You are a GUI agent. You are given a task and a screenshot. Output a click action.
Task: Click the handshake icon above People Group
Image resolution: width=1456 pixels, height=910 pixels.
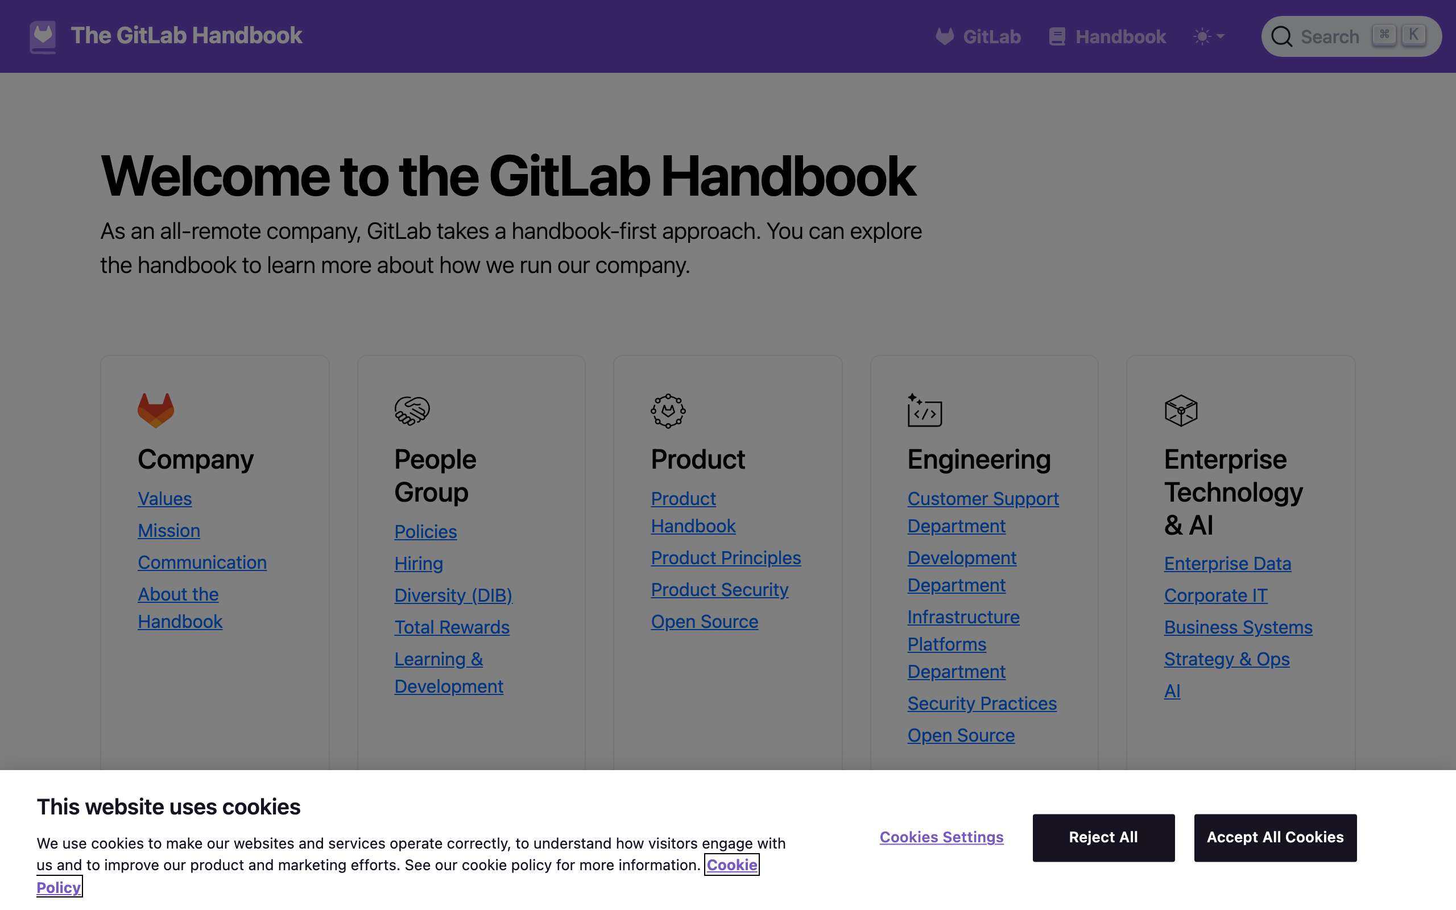412,411
